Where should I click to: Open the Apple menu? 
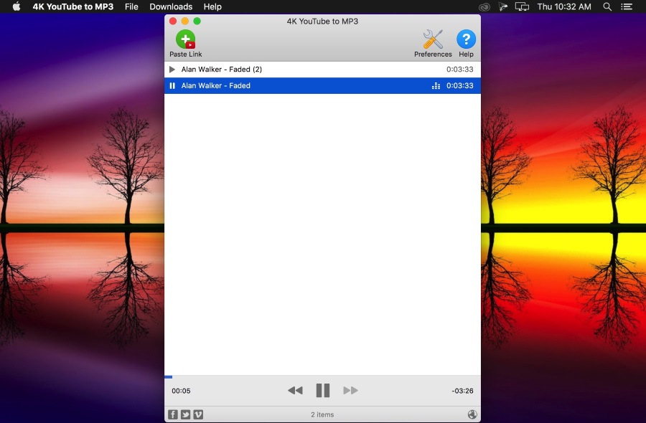coord(17,6)
